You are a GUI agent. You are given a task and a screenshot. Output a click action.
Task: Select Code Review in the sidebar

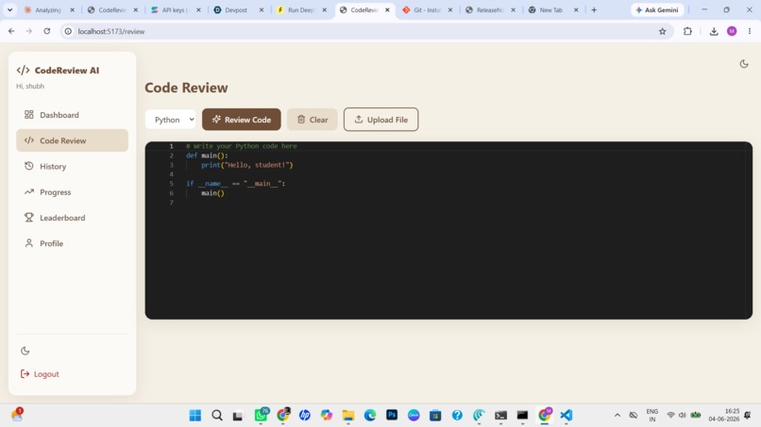[x=72, y=140]
